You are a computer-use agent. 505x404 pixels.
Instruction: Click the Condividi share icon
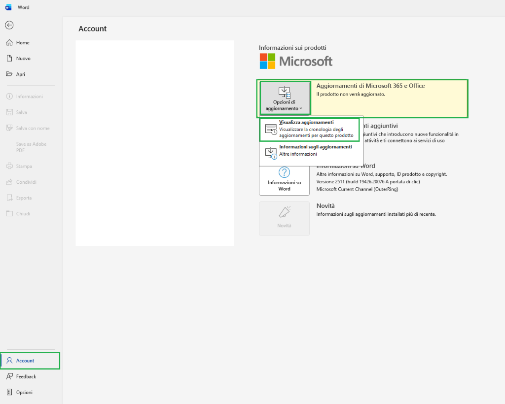pyautogui.click(x=10, y=182)
